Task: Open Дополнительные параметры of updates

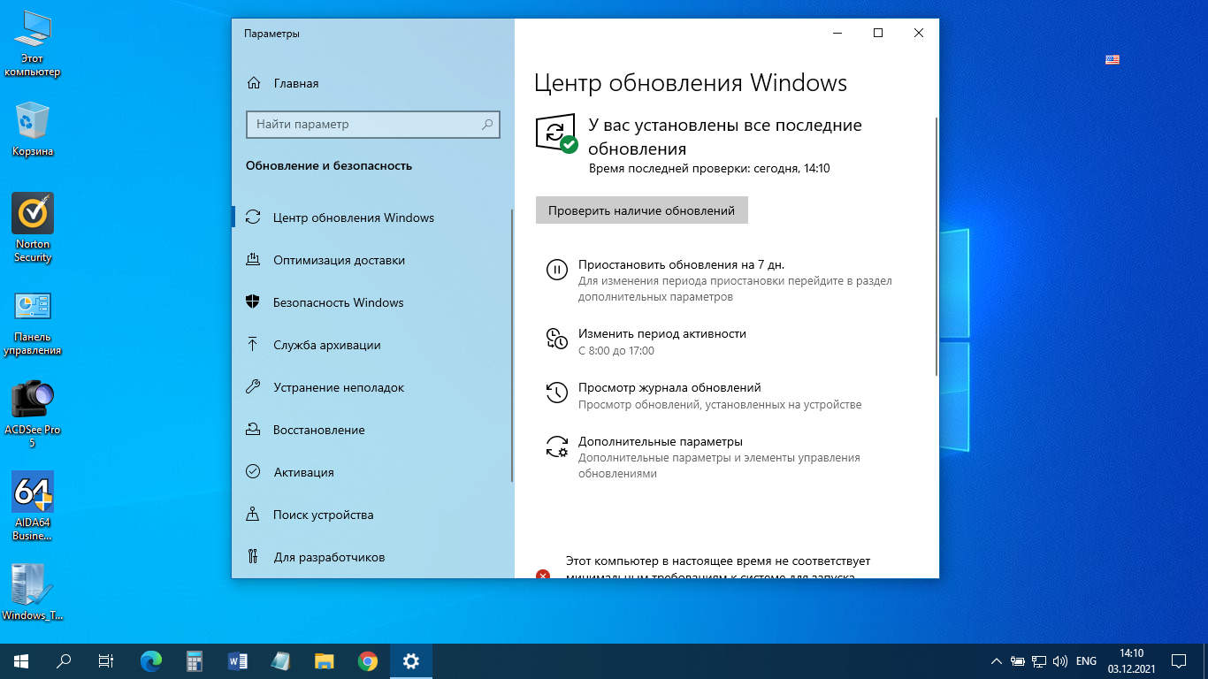Action: 660,442
